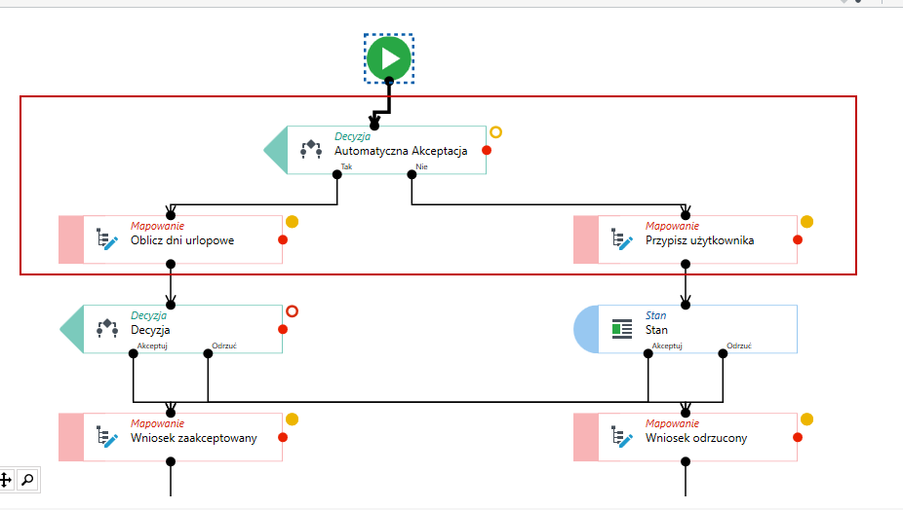Click the pink side tab of Wniosek zaakceptowany
The image size is (903, 510).
(71, 437)
